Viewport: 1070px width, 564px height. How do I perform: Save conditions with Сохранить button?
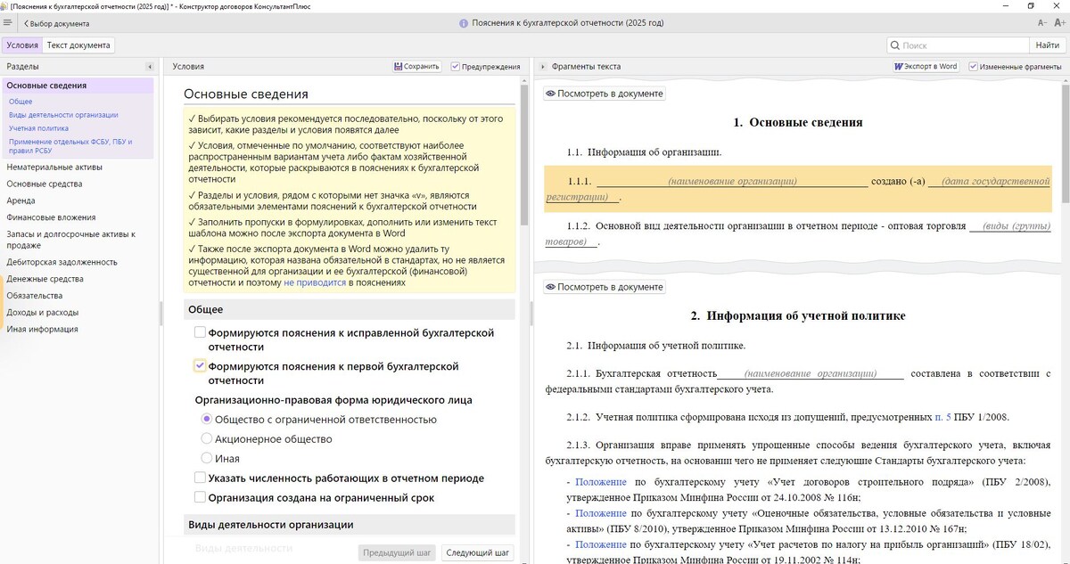click(417, 67)
